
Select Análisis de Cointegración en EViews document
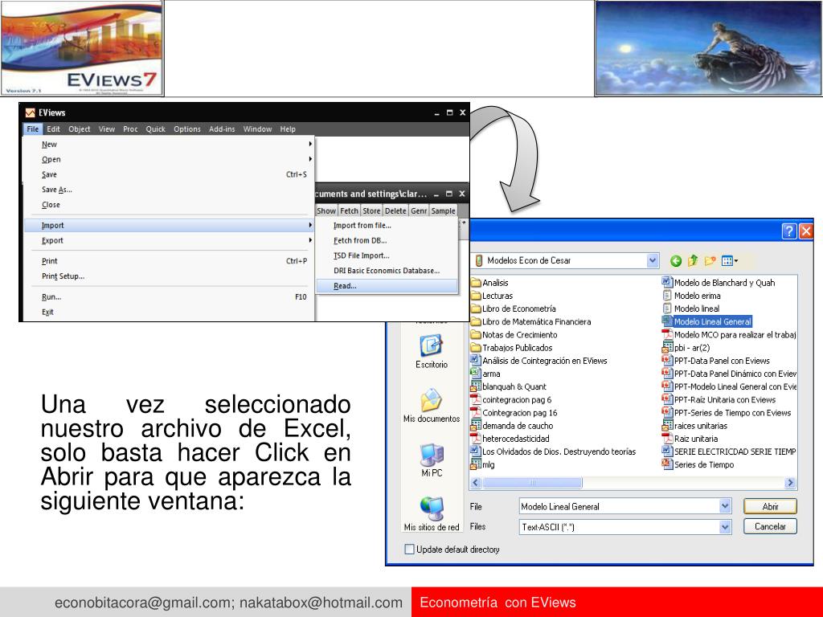coord(538,361)
